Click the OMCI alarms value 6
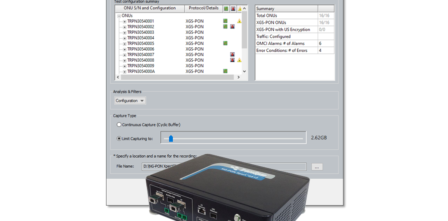The width and height of the screenshot is (448, 221). pos(320,43)
